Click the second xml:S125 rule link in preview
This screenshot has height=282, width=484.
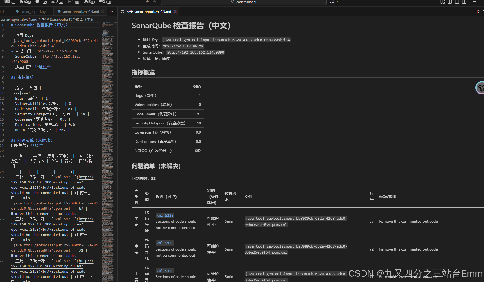pyautogui.click(x=165, y=243)
